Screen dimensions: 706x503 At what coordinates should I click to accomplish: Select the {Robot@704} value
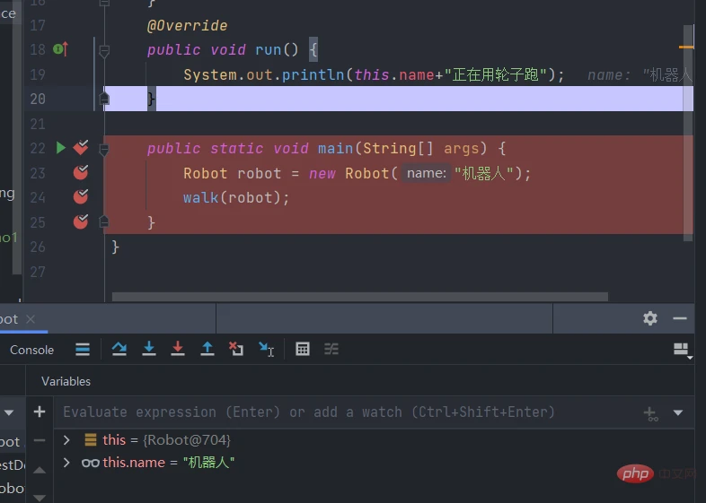click(x=187, y=439)
